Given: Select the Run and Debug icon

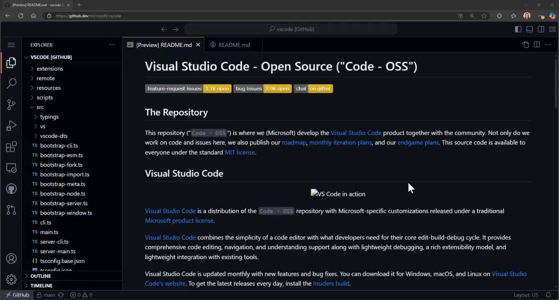Looking at the screenshot, I should pyautogui.click(x=11, y=125).
